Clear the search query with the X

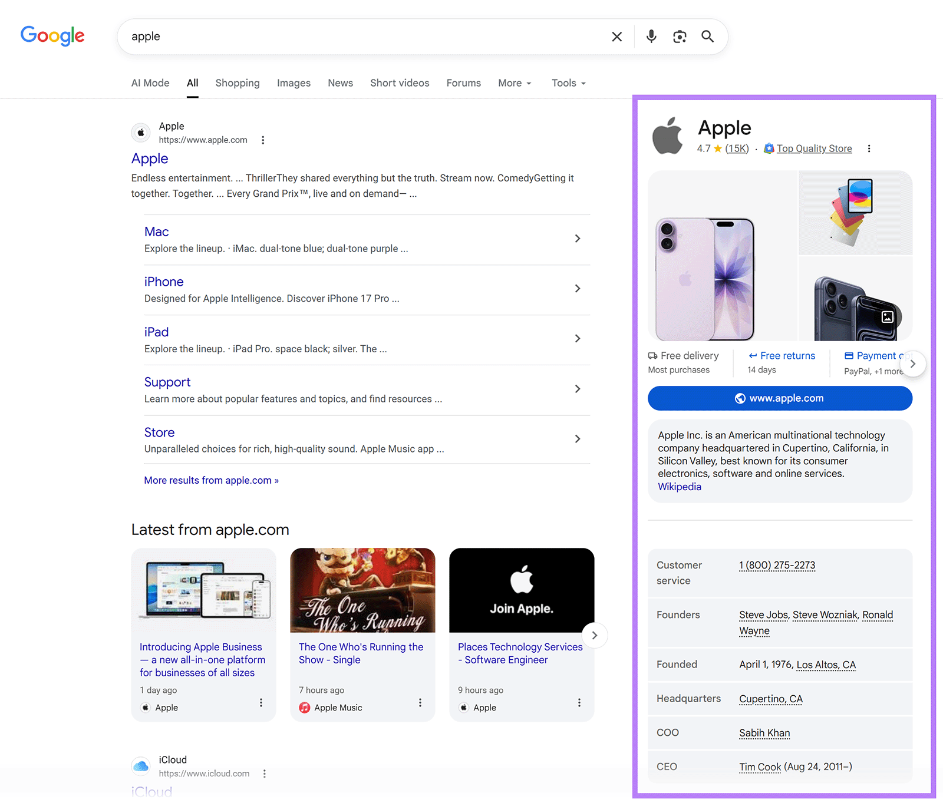coord(616,36)
